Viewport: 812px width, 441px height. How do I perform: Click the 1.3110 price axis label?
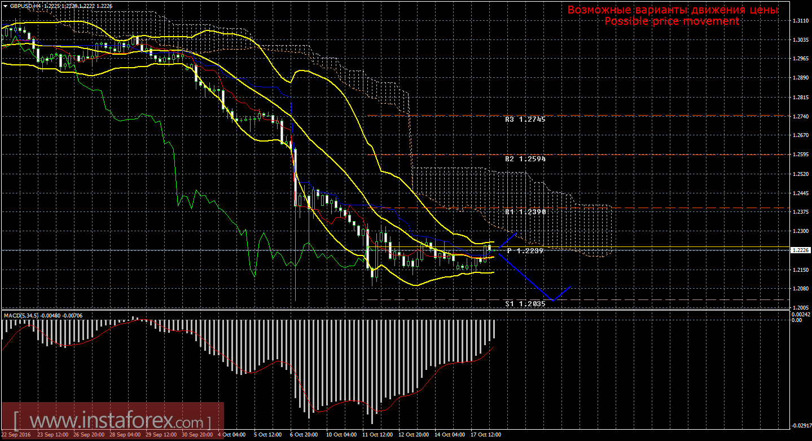pyautogui.click(x=800, y=21)
